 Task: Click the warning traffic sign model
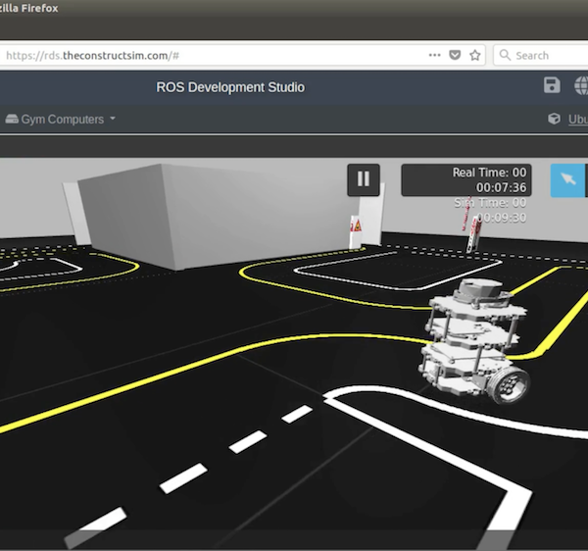click(x=356, y=230)
